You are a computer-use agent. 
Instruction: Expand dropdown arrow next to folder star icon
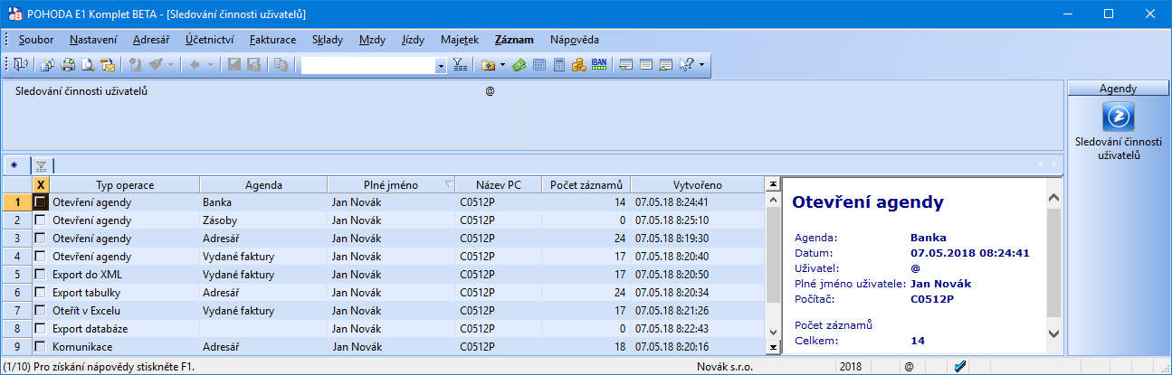[502, 65]
